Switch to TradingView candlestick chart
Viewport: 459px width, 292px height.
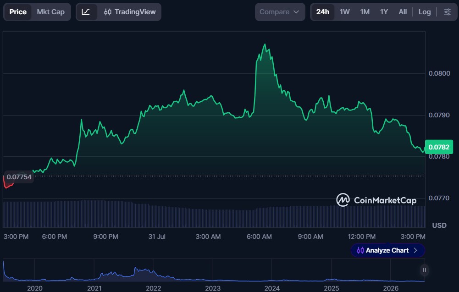(130, 12)
